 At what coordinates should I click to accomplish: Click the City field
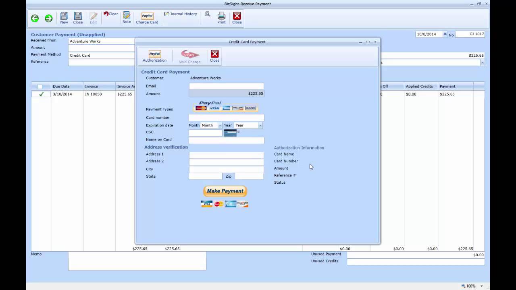point(227,170)
